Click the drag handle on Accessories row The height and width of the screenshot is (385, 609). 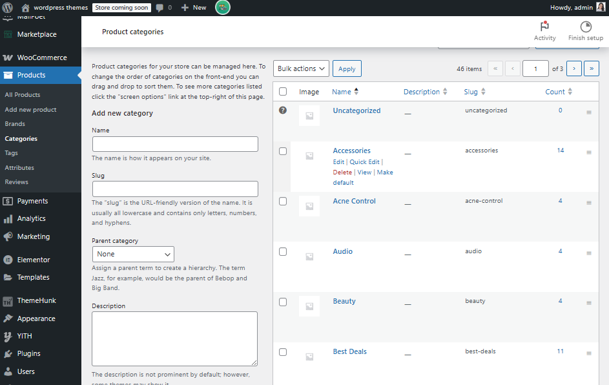pos(589,152)
